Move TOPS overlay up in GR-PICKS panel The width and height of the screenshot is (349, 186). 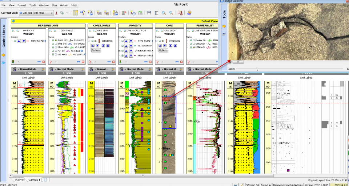tap(19, 41)
